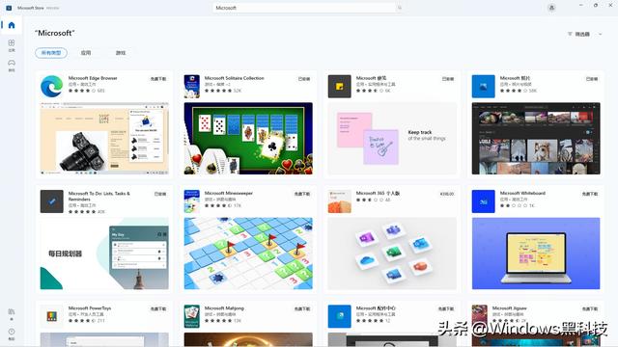Open the Whiteboard laptop preview image
The height and width of the screenshot is (347, 618).
(536, 254)
